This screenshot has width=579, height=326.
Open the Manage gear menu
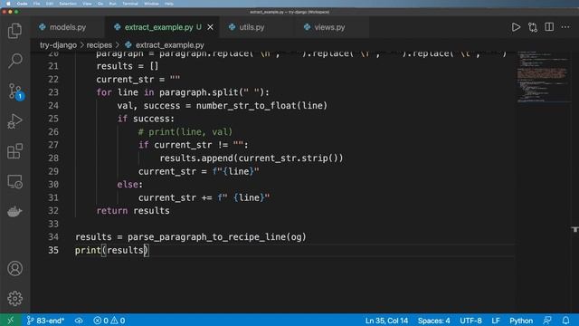click(x=14, y=298)
